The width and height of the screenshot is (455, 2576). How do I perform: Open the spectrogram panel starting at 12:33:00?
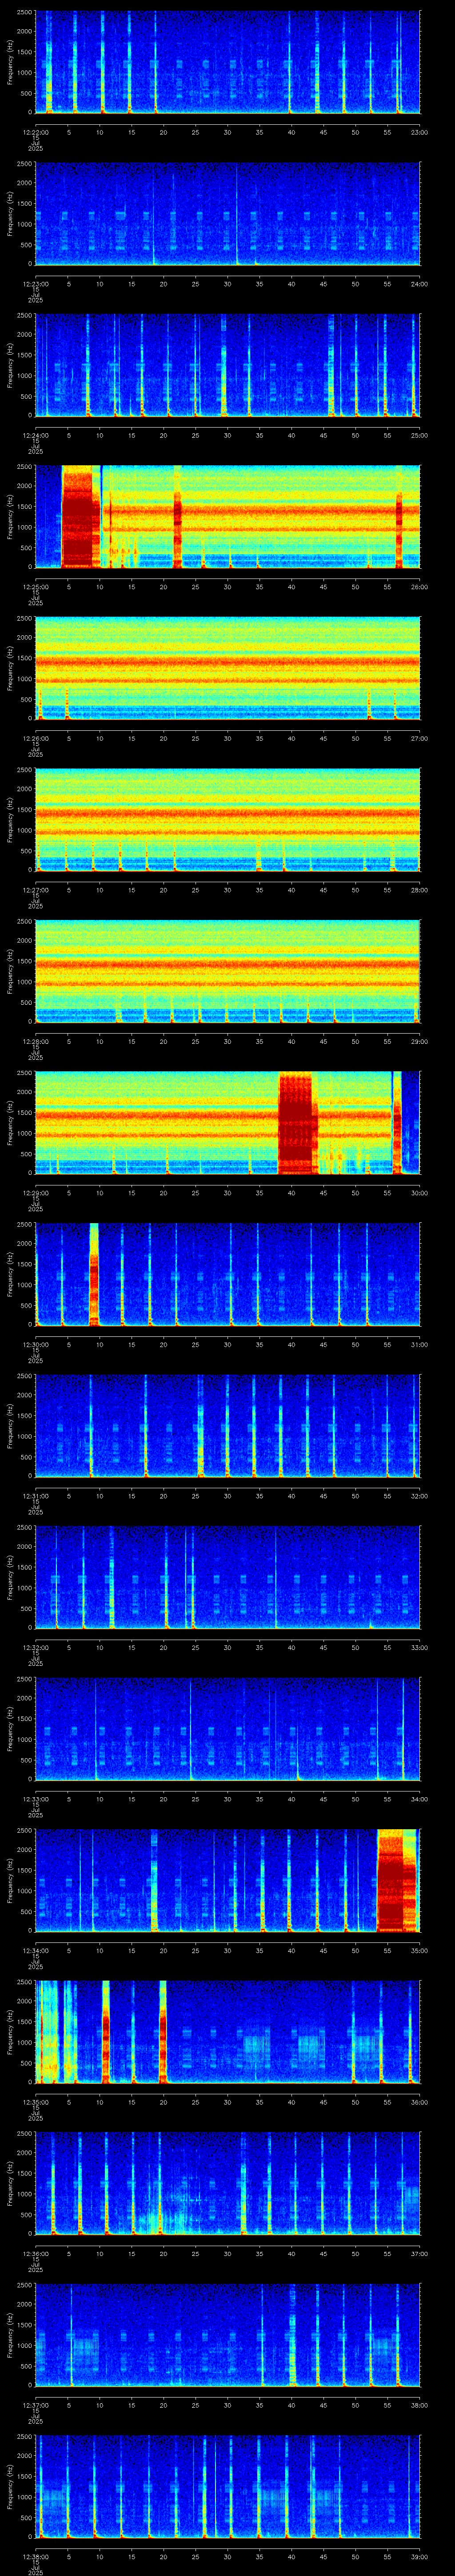coord(228,1729)
